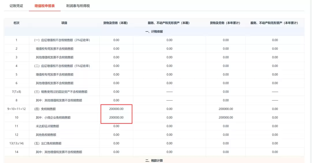312x163 pixels.
Task: Click the 未达起征点销售额 value in 货物及劳务（本期）
Action: pos(116,126)
